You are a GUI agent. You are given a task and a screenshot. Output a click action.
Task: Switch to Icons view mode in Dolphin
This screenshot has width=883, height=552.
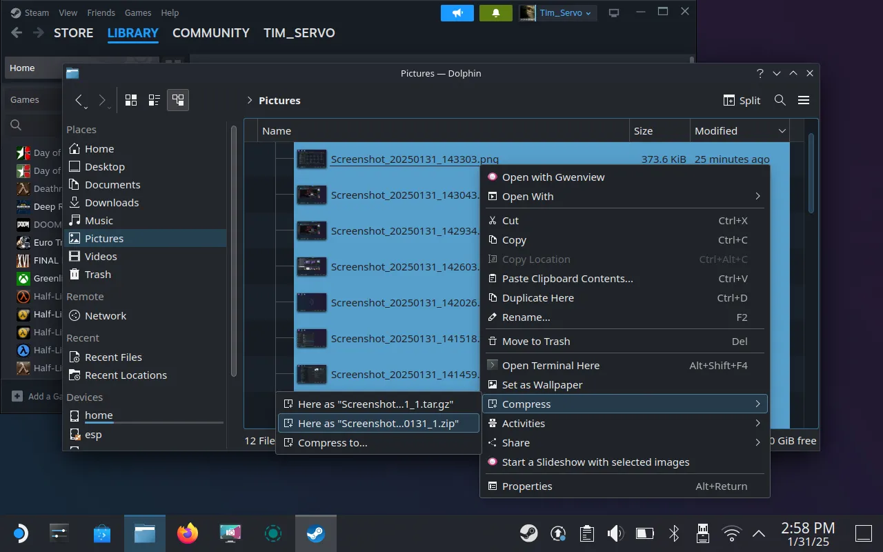[x=131, y=100]
